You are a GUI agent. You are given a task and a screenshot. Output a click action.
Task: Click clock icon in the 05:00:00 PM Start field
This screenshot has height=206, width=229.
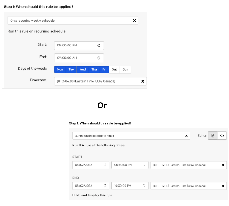point(99,46)
